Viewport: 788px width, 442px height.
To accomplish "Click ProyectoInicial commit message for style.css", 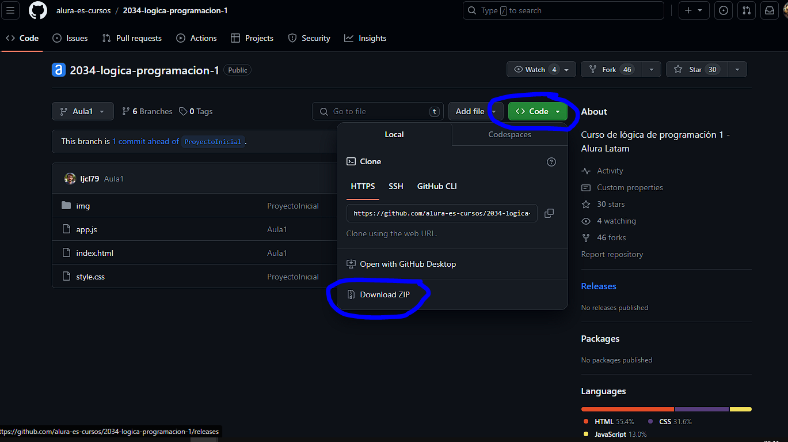I will (293, 277).
